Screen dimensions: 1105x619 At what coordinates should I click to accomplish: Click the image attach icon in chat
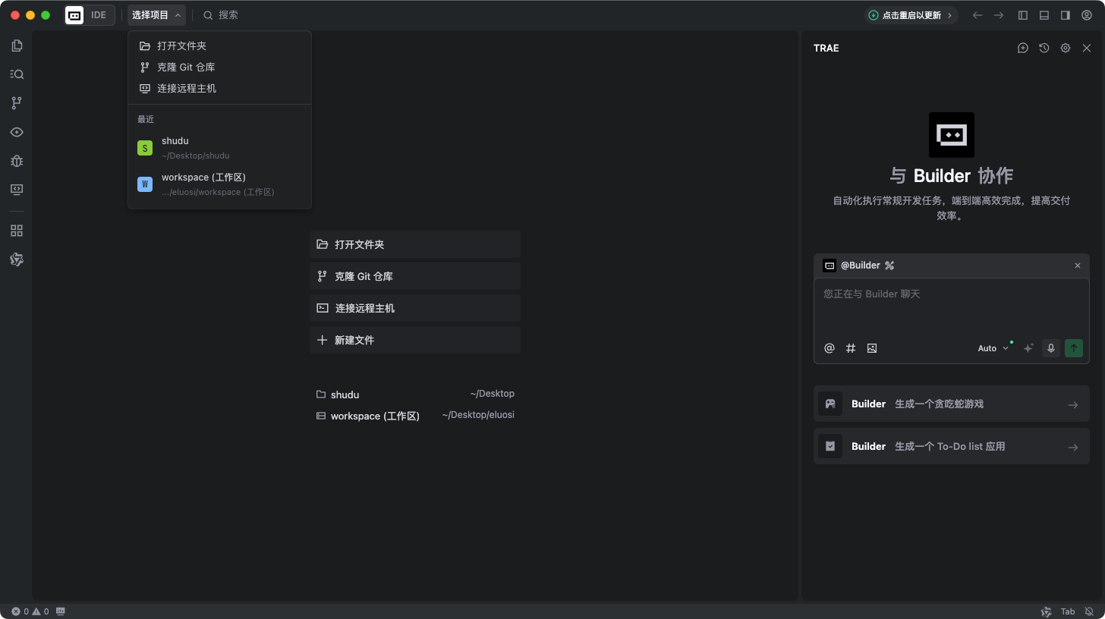tap(872, 348)
